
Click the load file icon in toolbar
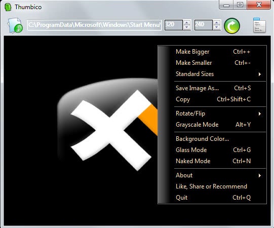pos(15,25)
